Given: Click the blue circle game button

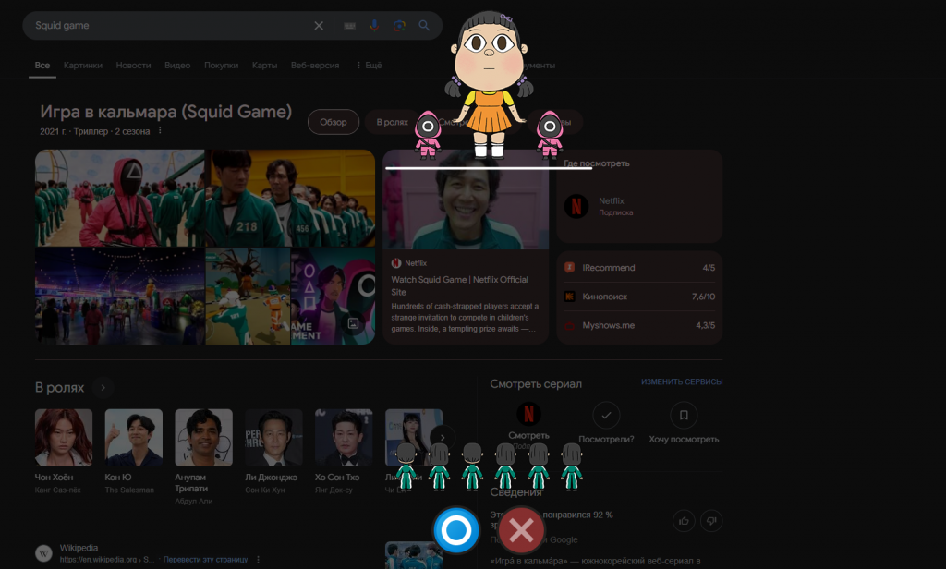Looking at the screenshot, I should [456, 530].
